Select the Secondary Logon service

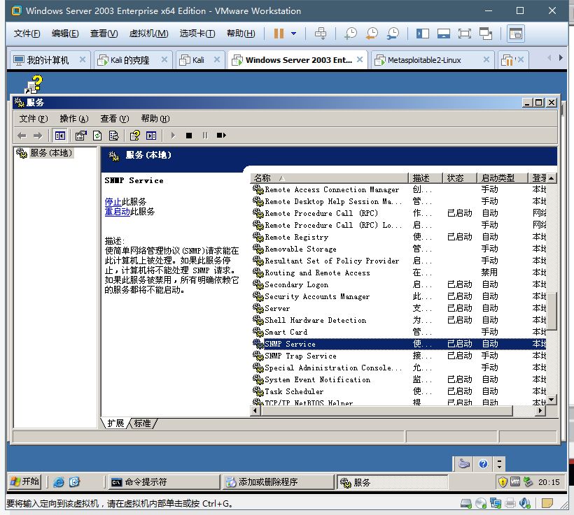click(x=399, y=284)
